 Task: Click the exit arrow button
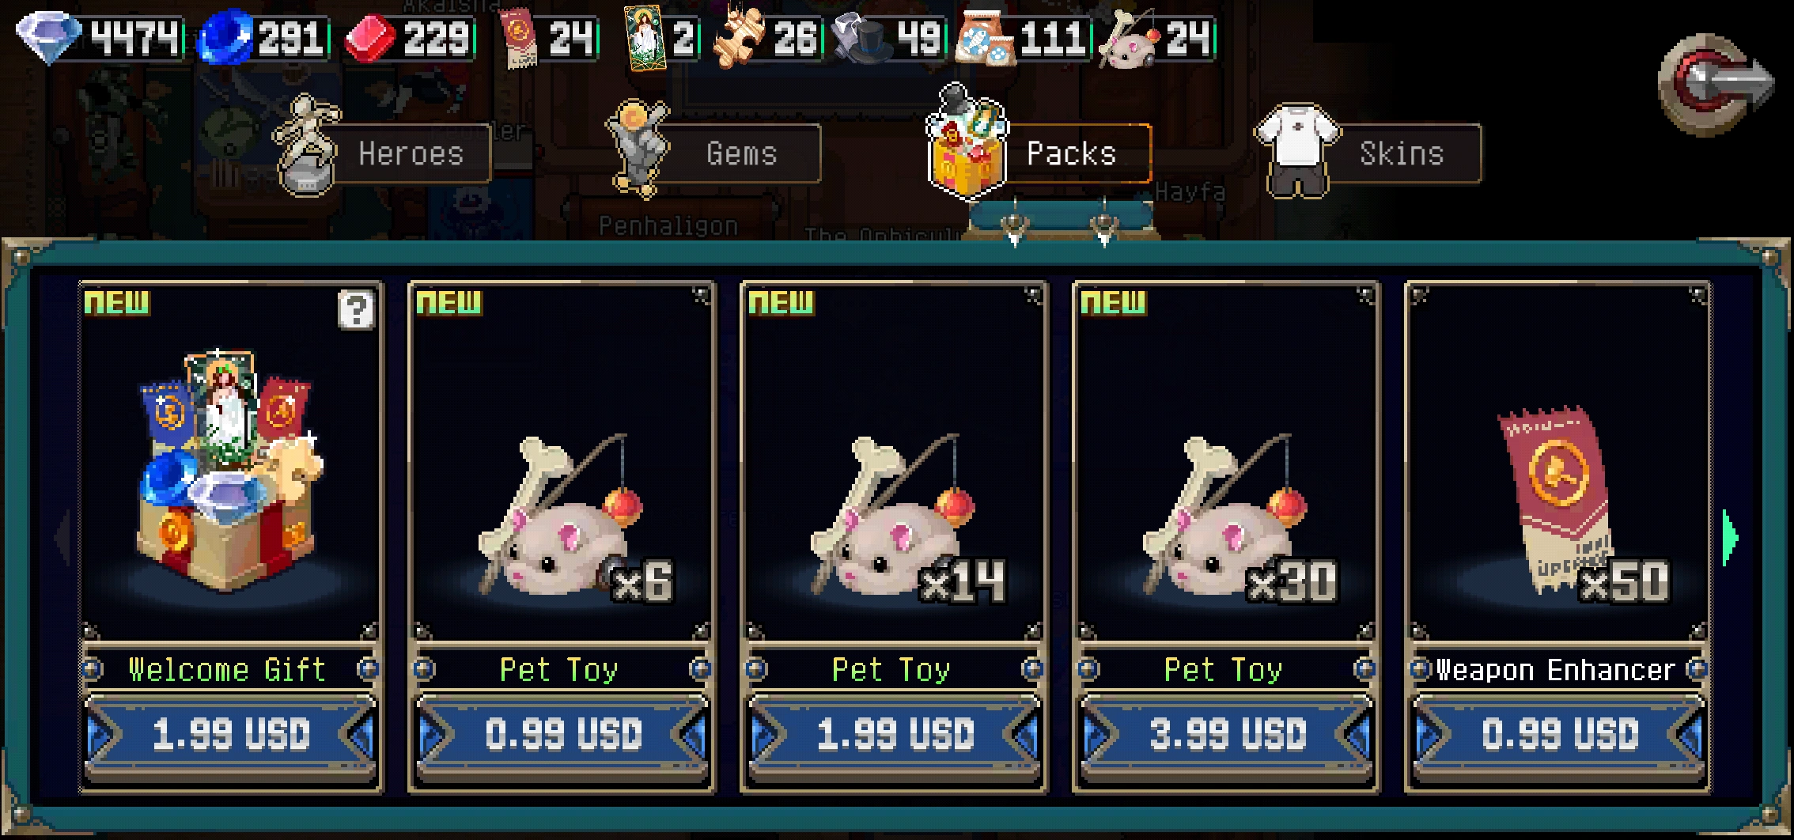tap(1714, 83)
